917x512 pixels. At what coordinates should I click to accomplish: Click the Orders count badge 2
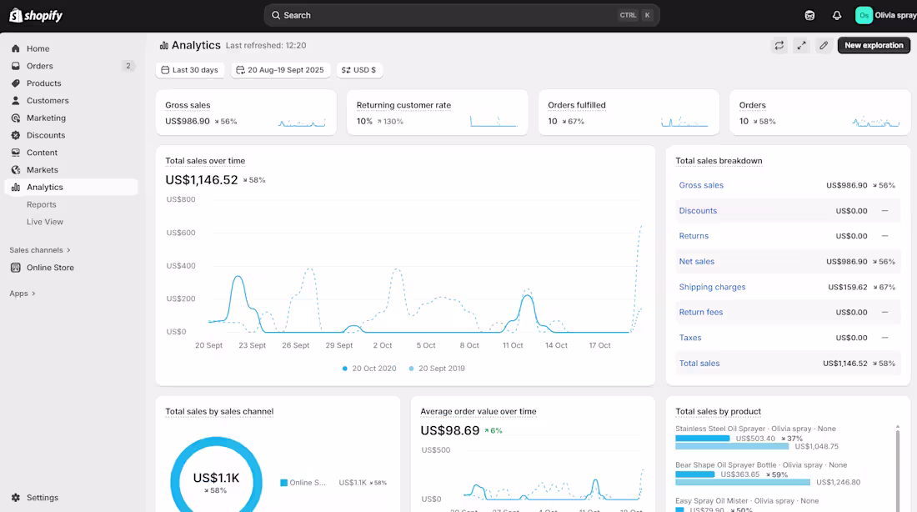(x=128, y=66)
